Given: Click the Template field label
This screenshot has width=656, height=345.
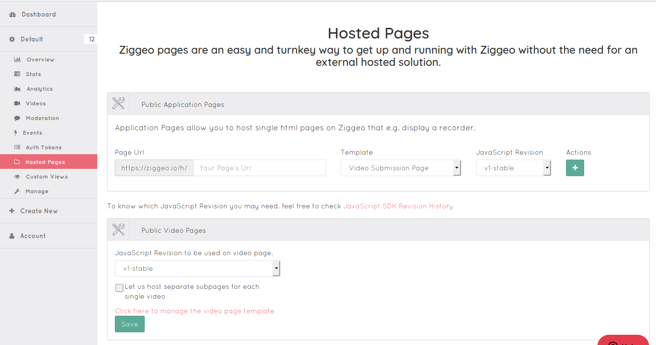Looking at the screenshot, I should (357, 153).
